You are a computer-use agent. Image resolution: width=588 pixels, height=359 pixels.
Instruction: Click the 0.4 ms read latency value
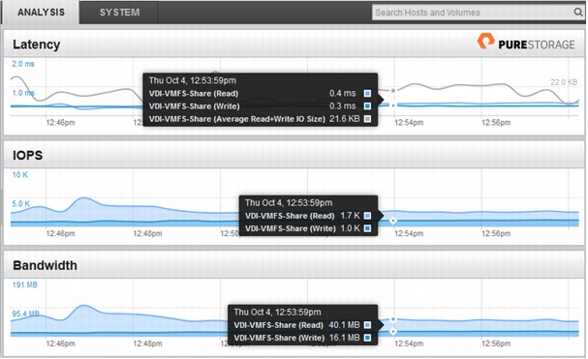(342, 93)
